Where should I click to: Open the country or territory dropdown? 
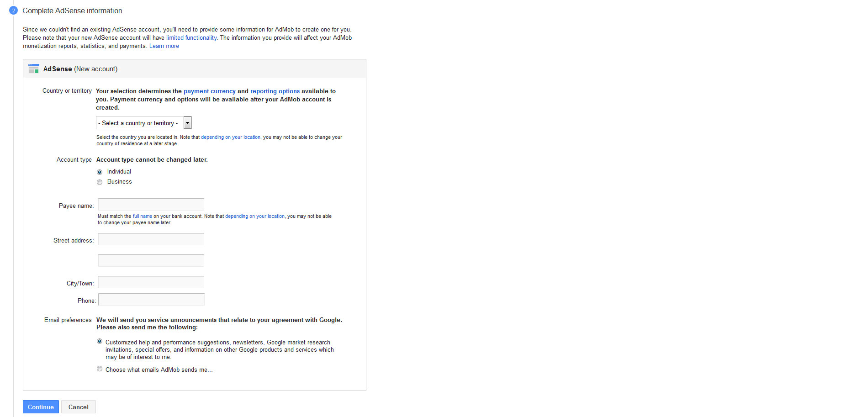[144, 123]
